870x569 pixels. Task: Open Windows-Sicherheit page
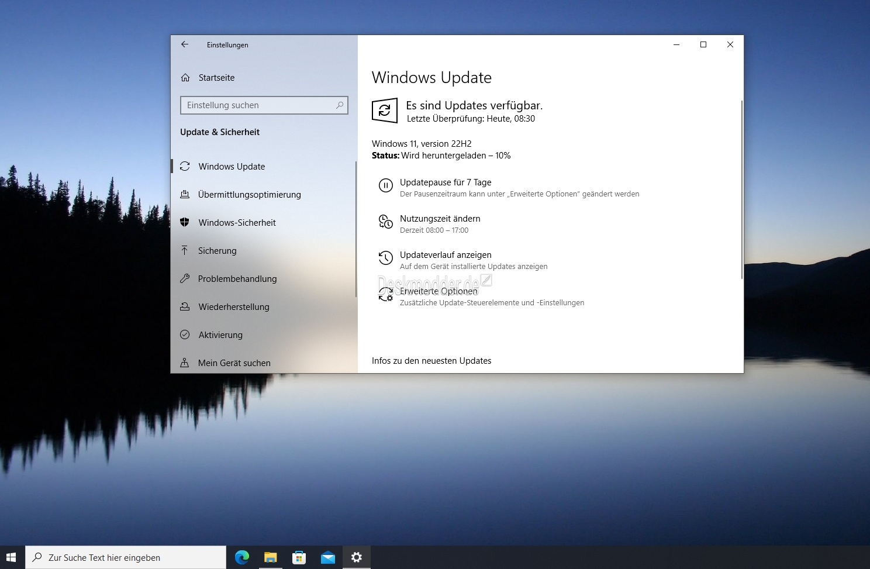[263, 223]
